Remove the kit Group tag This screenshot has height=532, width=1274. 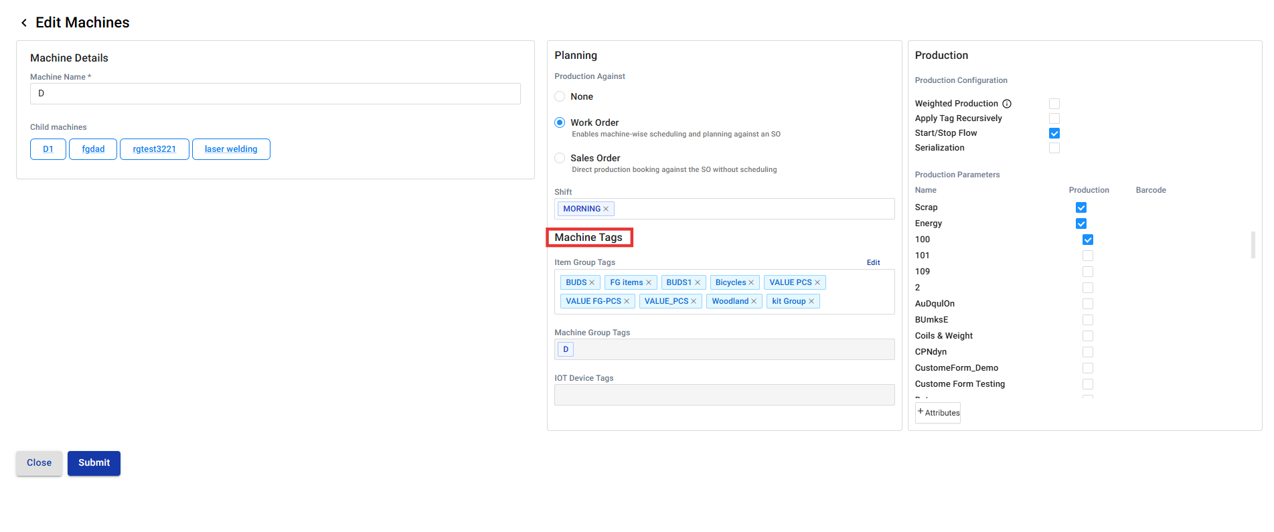(811, 301)
